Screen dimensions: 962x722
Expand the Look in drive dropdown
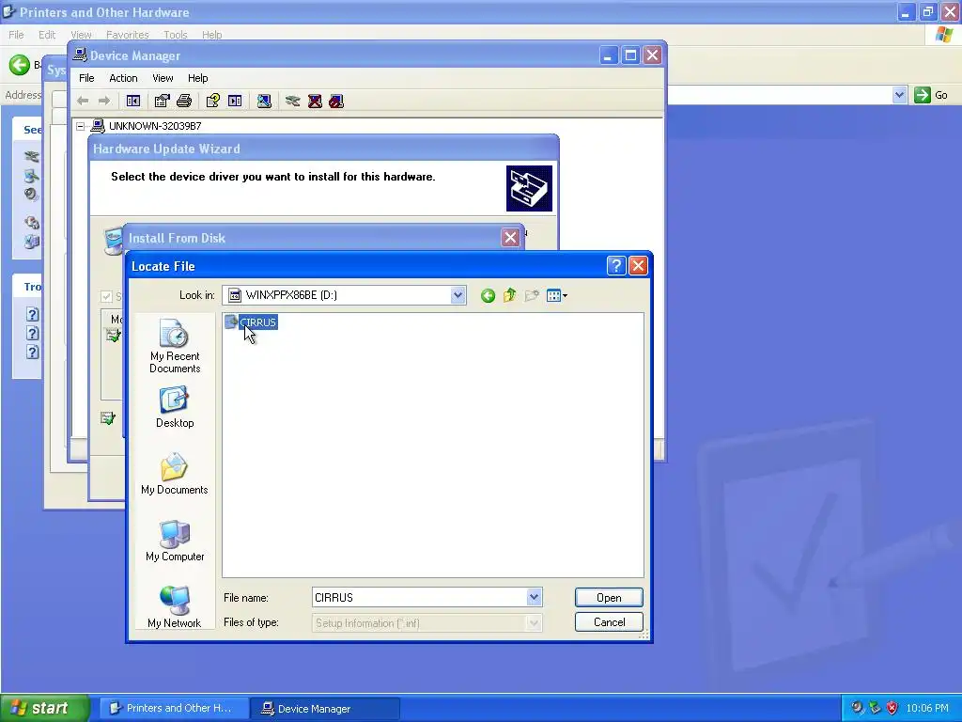(x=458, y=295)
